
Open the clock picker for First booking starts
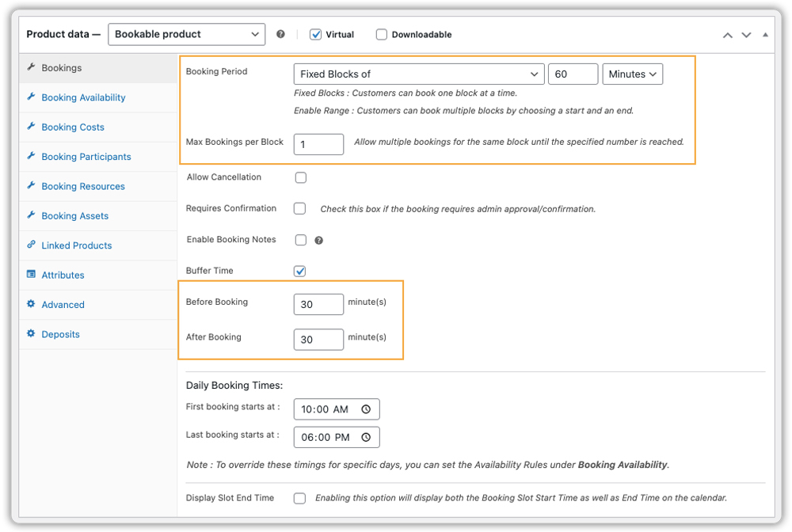tap(365, 408)
